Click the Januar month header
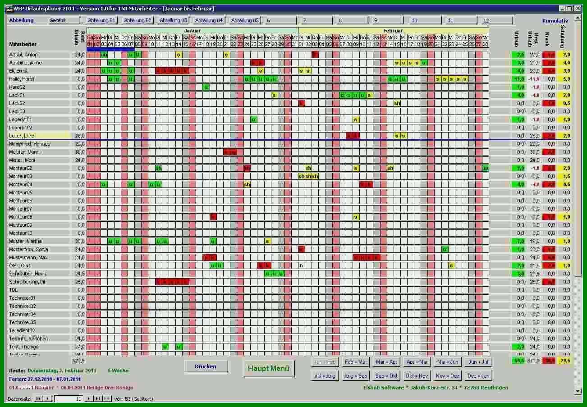The height and width of the screenshot is (407, 587). (x=192, y=31)
